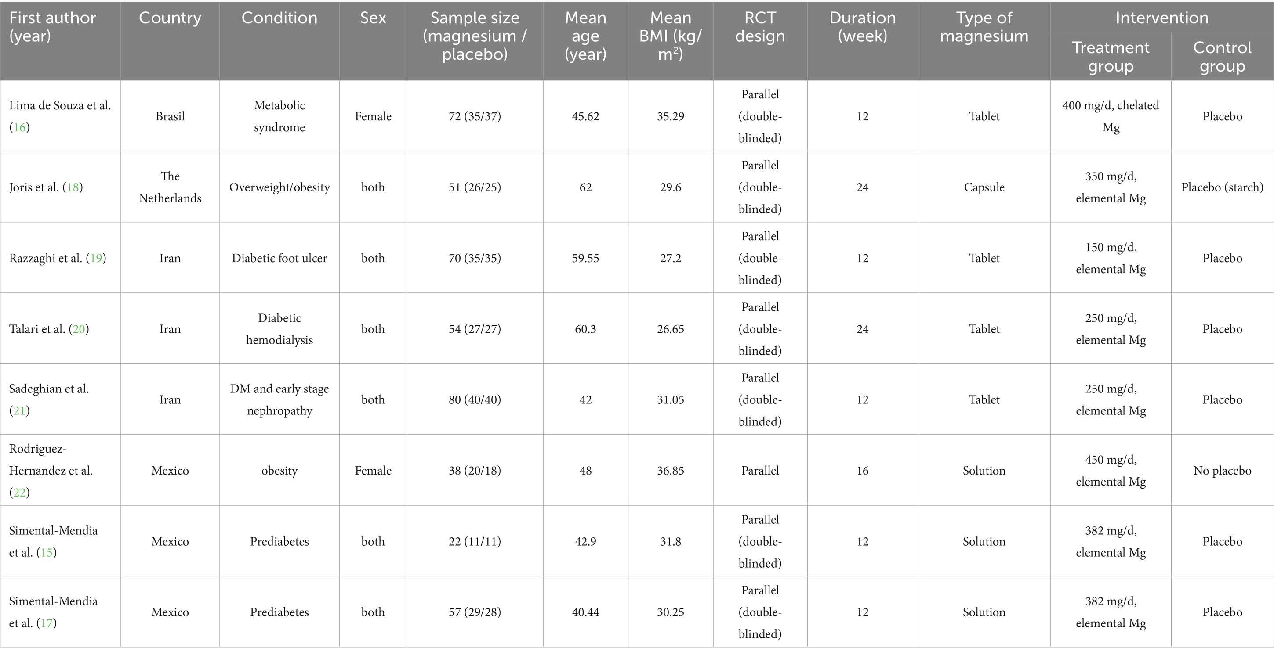Open citation 17 in the last row
This screenshot has height=655, width=1274.
[x=46, y=623]
